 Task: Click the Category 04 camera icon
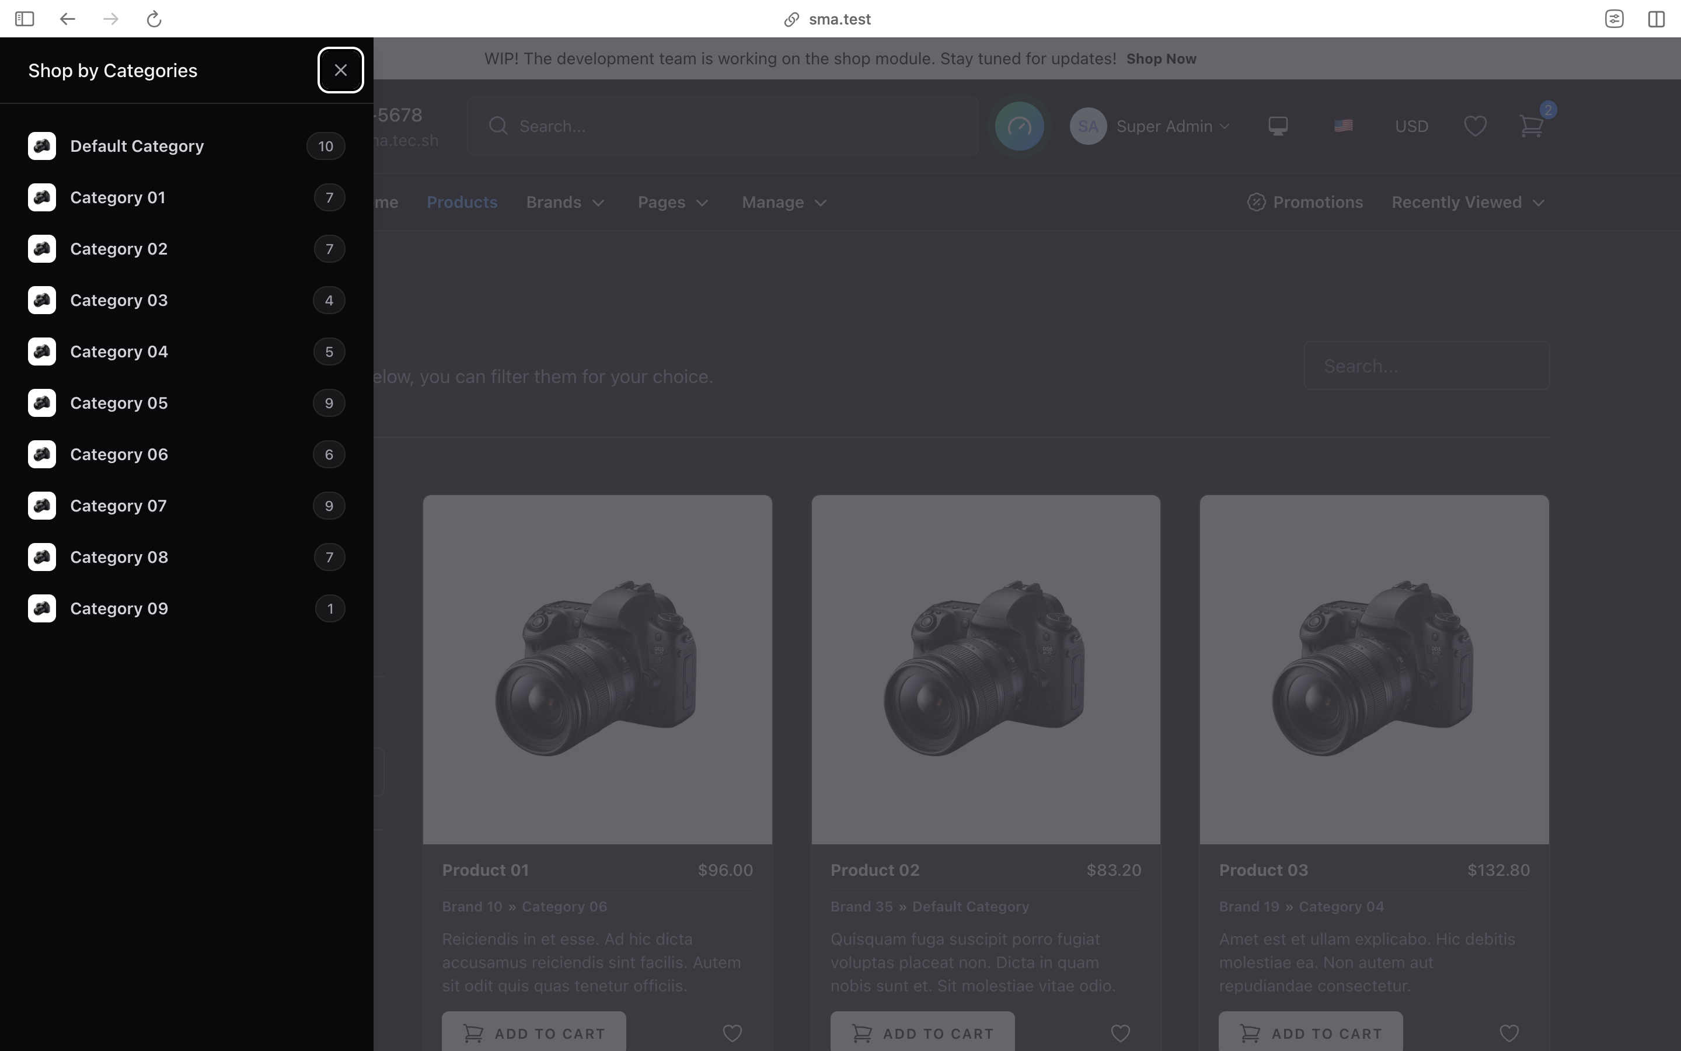click(x=41, y=352)
